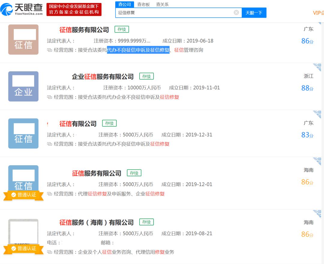The height and width of the screenshot is (264, 324).
Task: Click the copy icon beside the last 经营范围
Action: point(49,252)
